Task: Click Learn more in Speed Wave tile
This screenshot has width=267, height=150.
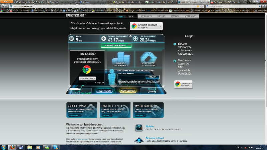Action: coord(74,116)
